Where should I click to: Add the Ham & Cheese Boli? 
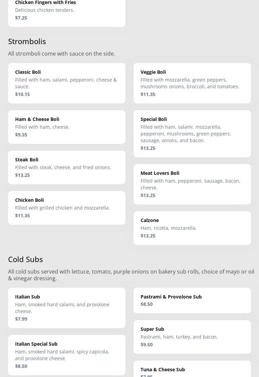point(67,127)
